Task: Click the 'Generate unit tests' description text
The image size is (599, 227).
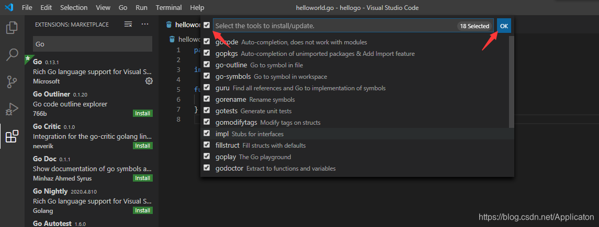Action: coord(266,111)
